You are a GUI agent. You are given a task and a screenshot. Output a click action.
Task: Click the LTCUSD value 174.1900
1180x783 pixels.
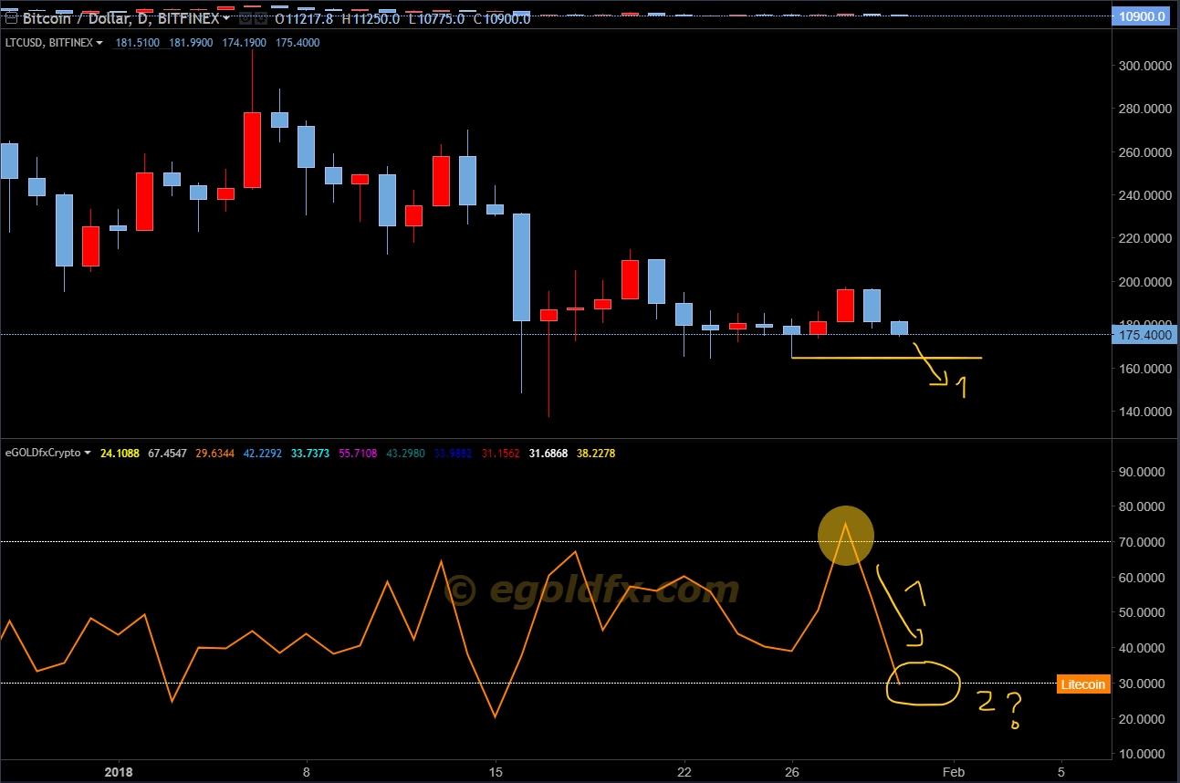tap(245, 43)
